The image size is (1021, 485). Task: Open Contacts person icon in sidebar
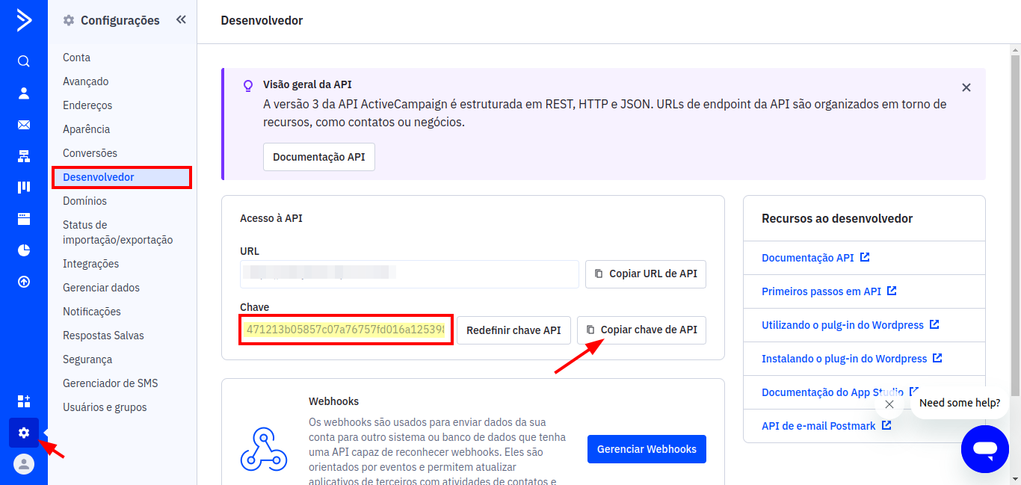(24, 93)
